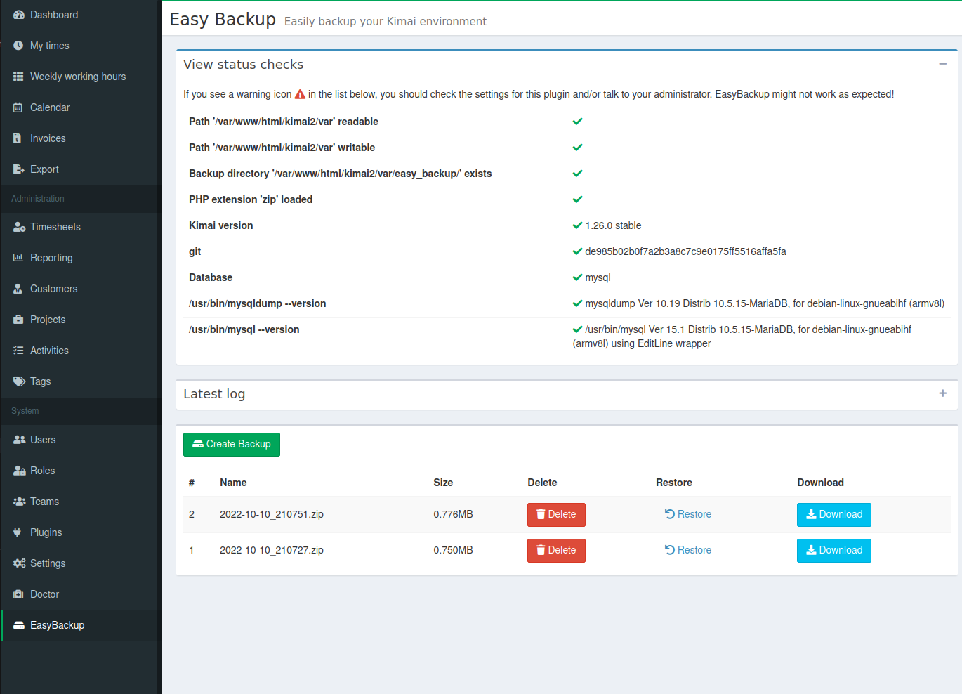This screenshot has width=962, height=694.
Task: Click the Timesheets user-clock icon
Action: (x=19, y=227)
